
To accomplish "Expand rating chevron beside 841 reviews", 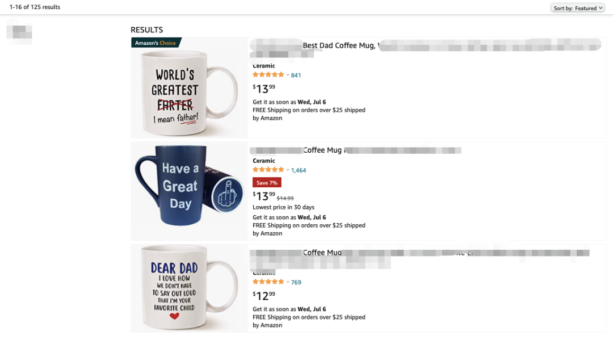I will click(288, 75).
